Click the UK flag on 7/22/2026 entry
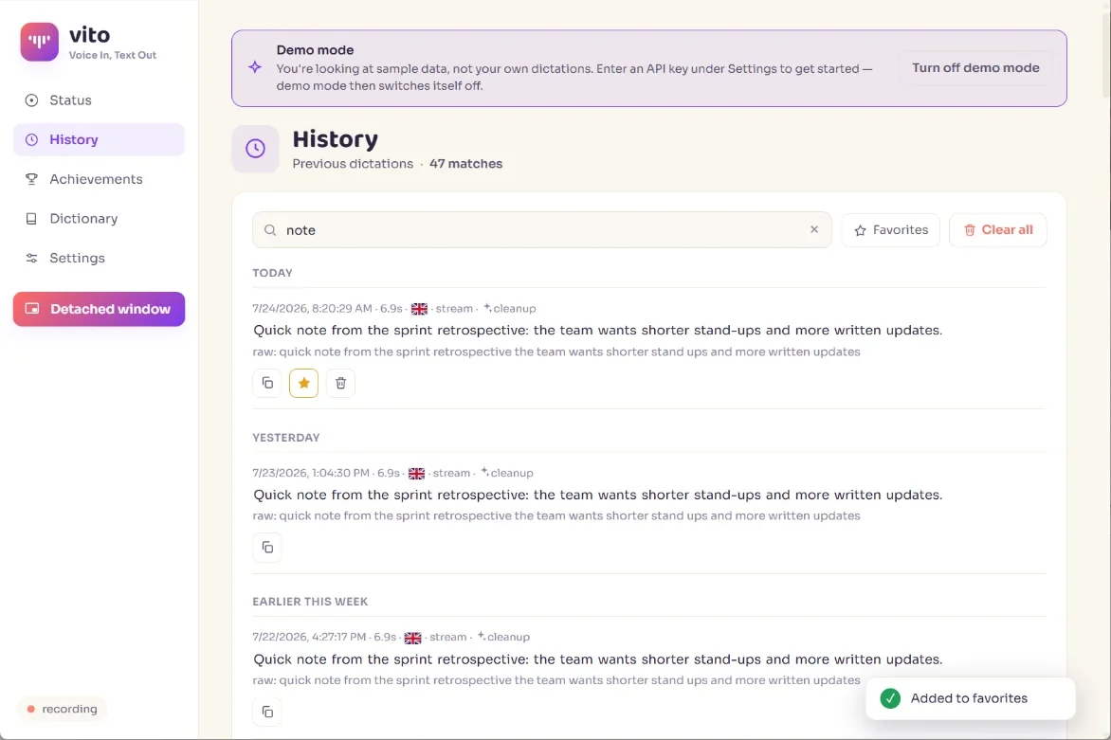 click(x=413, y=638)
